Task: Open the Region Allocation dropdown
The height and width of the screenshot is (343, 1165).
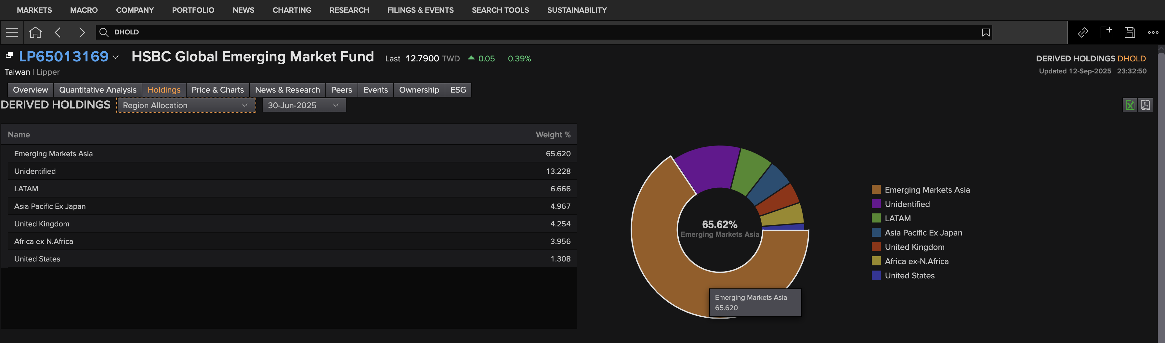Action: click(186, 105)
